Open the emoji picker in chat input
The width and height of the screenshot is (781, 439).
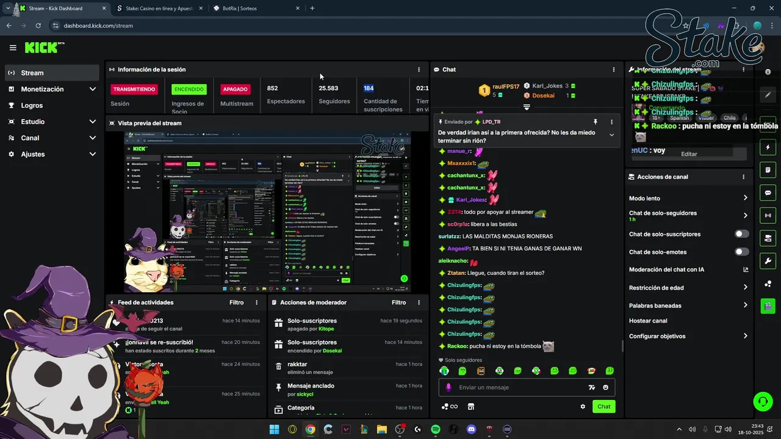(x=606, y=387)
